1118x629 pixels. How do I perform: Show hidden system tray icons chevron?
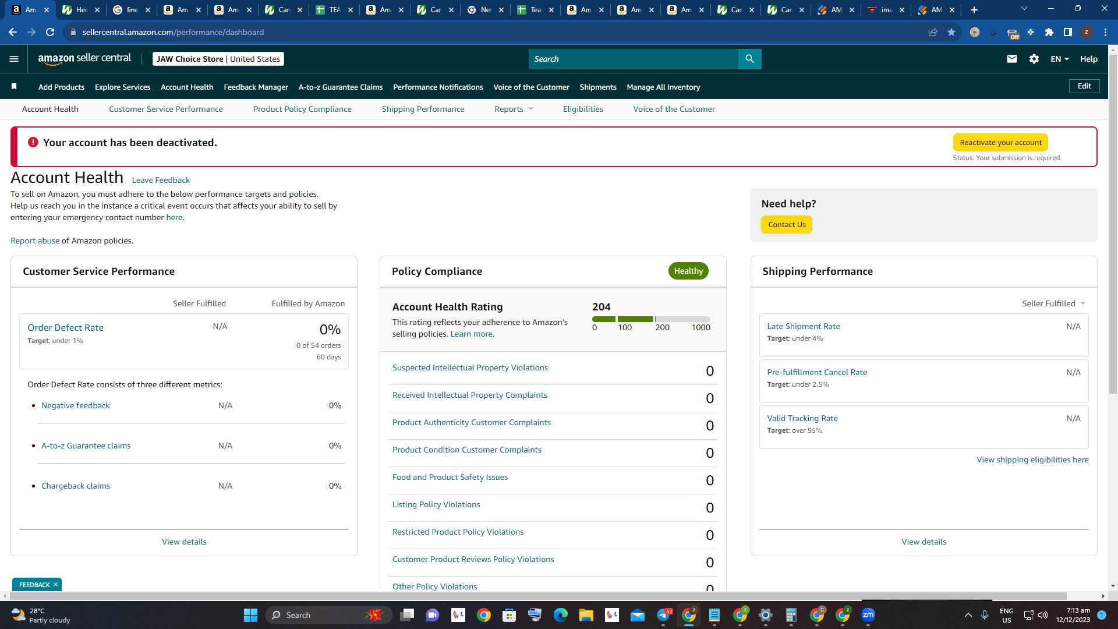968,615
